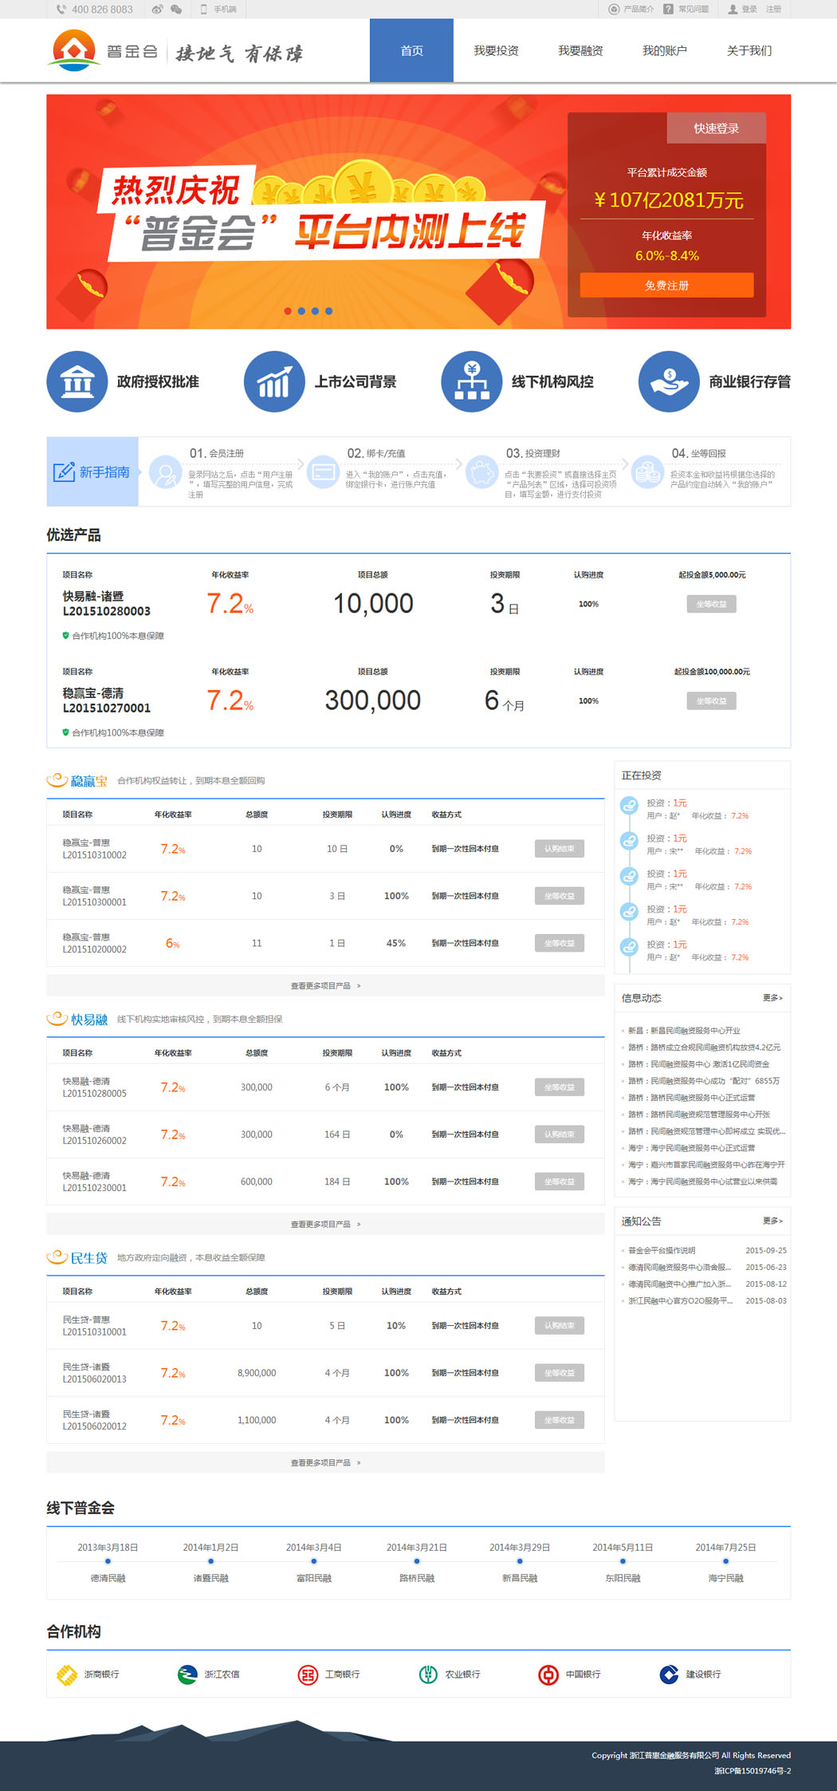Select the second banner carousel dot
Viewport: 837px width, 1791px height.
pyautogui.click(x=301, y=311)
